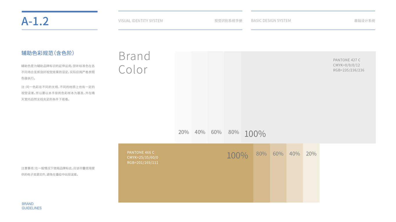Click the Brand Color heading

(135, 62)
